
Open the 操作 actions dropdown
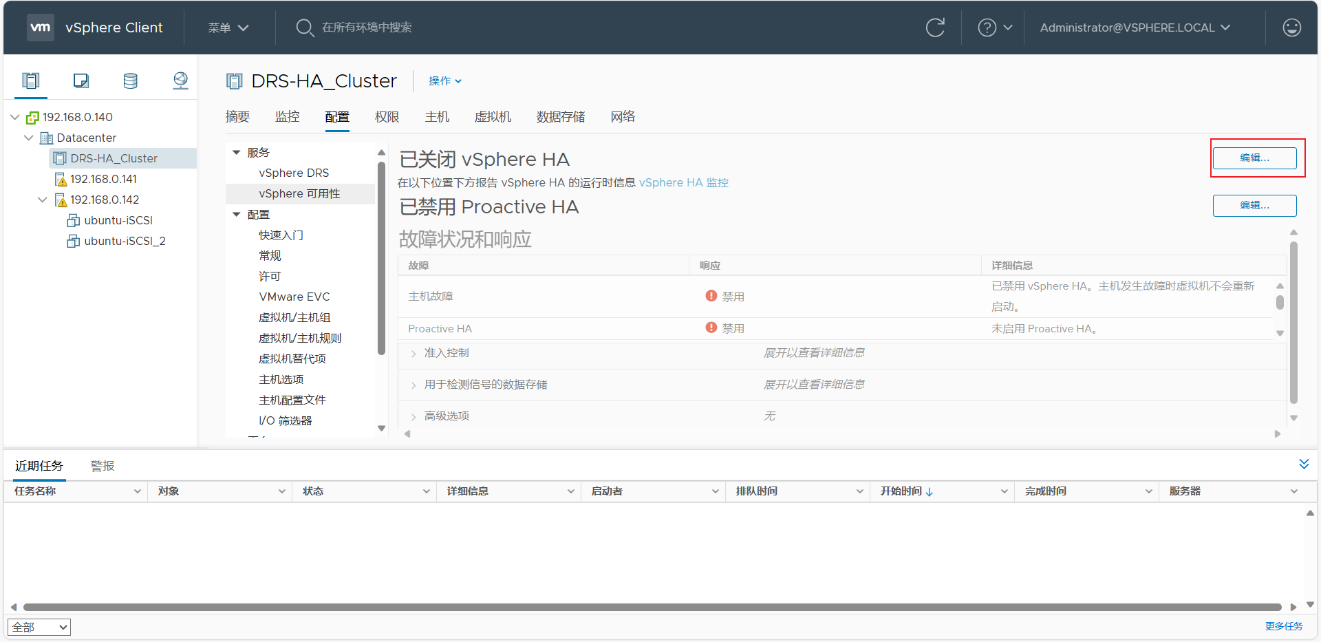(x=444, y=81)
